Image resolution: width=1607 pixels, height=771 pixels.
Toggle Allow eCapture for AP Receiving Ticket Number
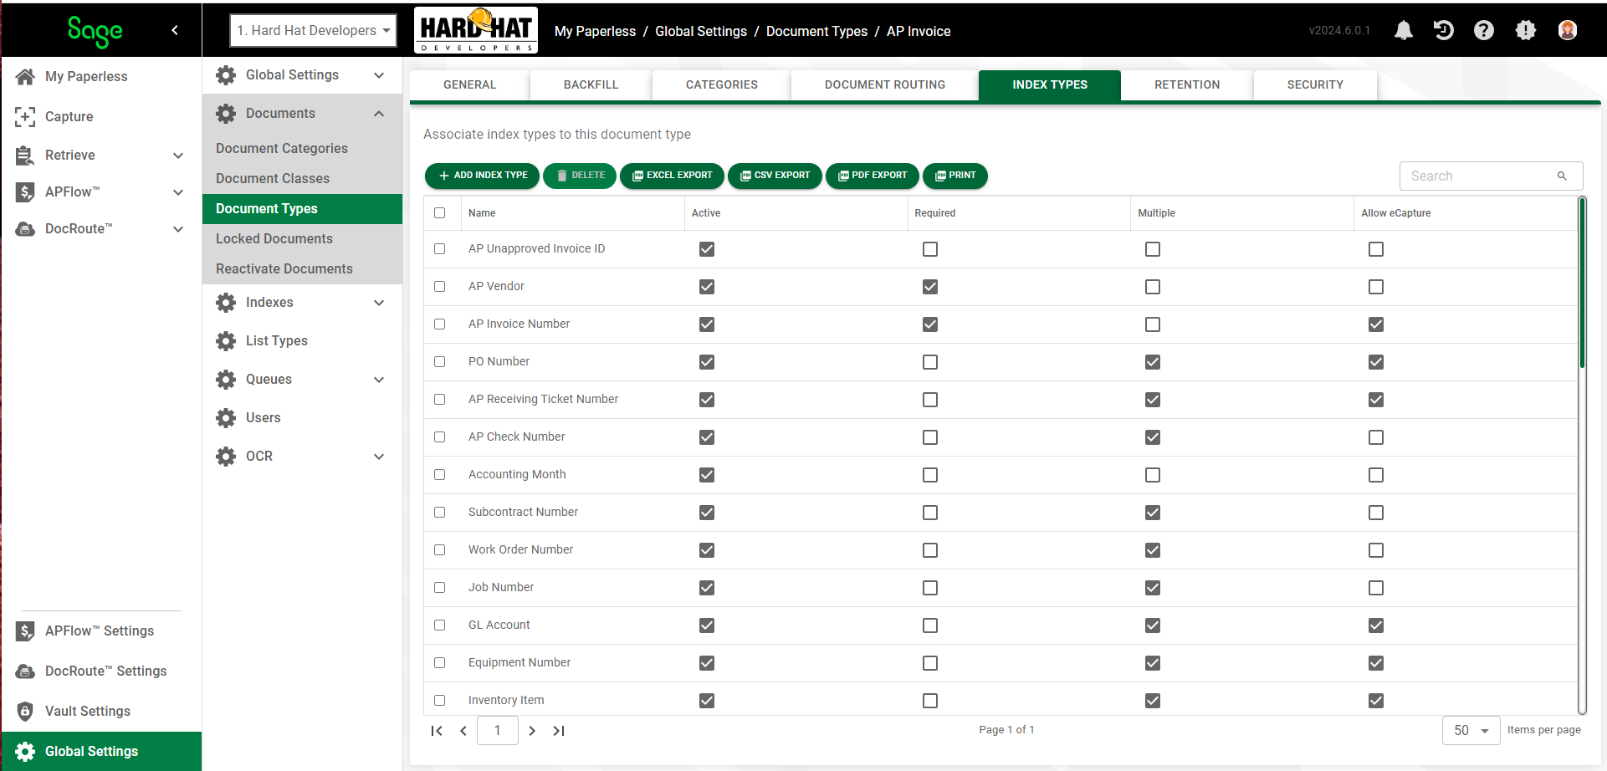coord(1376,400)
